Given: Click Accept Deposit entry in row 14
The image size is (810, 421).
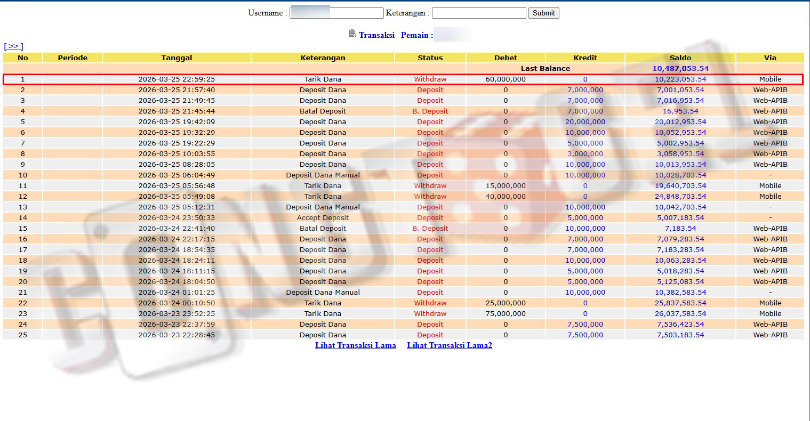Looking at the screenshot, I should pyautogui.click(x=323, y=217).
